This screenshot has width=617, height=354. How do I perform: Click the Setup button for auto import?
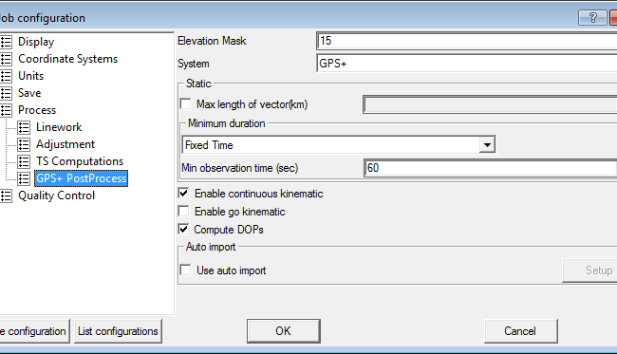click(590, 270)
